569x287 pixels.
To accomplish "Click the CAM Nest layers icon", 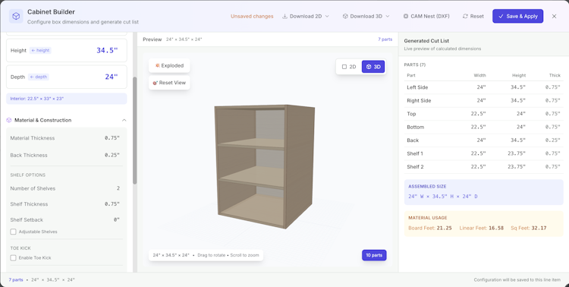I will coord(406,17).
